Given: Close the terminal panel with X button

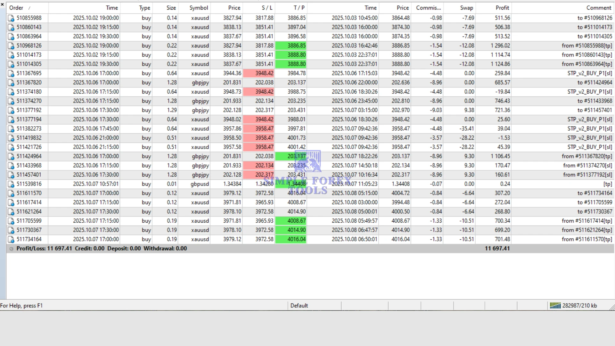Looking at the screenshot, I should 3,4.
